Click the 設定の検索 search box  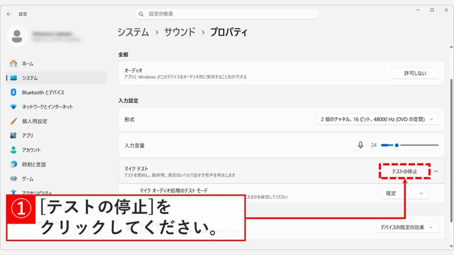pos(226,13)
